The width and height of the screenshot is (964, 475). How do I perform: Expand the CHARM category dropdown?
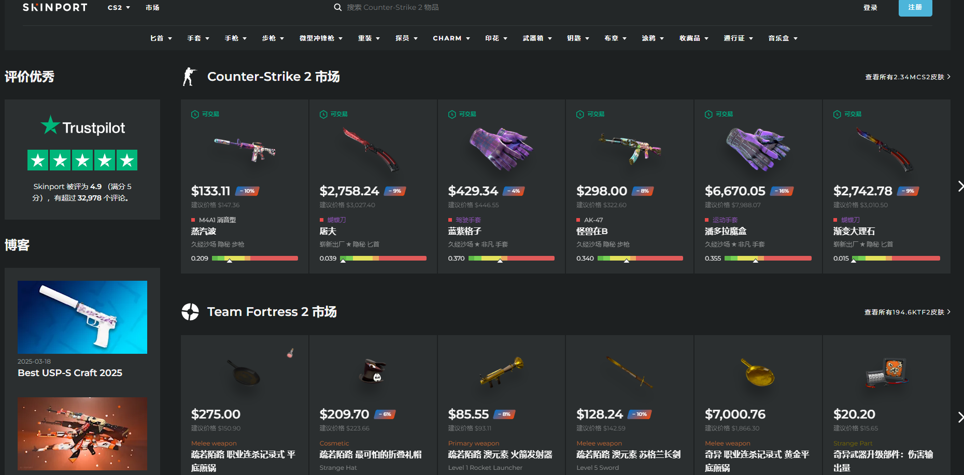click(451, 38)
